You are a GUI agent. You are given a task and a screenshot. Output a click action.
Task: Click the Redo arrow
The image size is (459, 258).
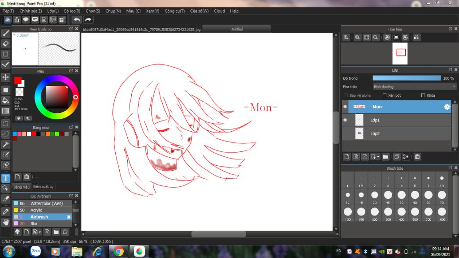click(88, 20)
